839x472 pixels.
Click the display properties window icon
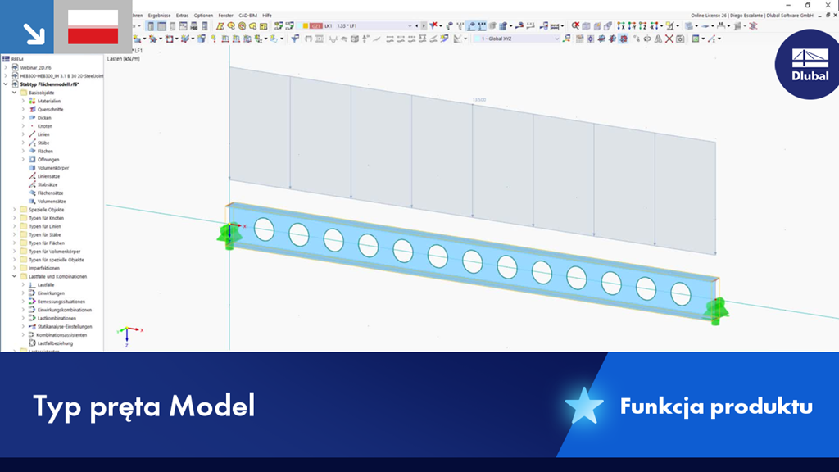point(696,39)
